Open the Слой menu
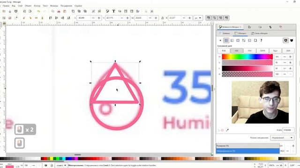This screenshot has height=168, width=300. (x=20, y=6)
